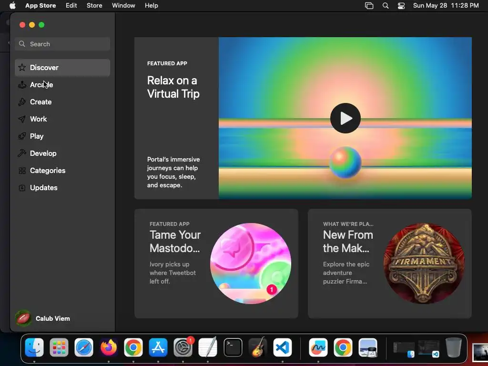
Task: Click the App Store Dock icon
Action: (x=158, y=347)
